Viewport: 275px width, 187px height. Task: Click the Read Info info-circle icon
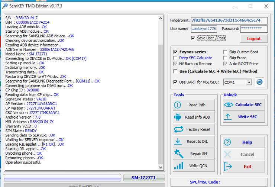(x=177, y=105)
